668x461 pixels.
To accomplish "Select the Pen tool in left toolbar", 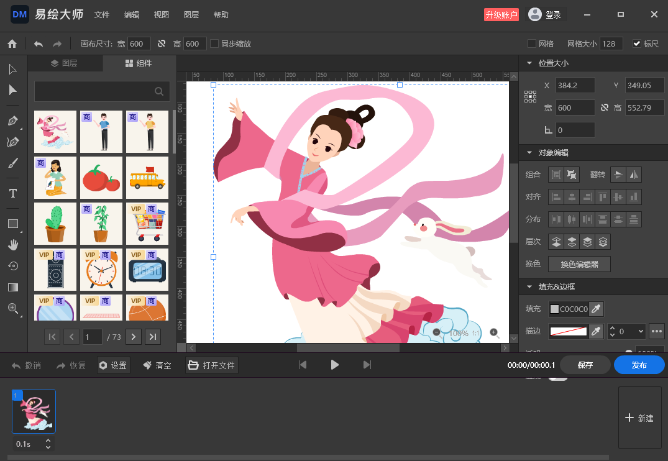I will [12, 121].
